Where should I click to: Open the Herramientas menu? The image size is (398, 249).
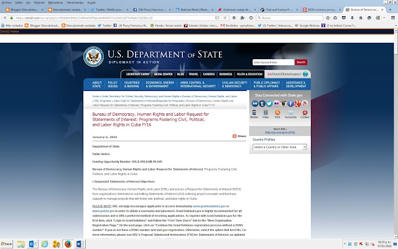coord(75,2)
